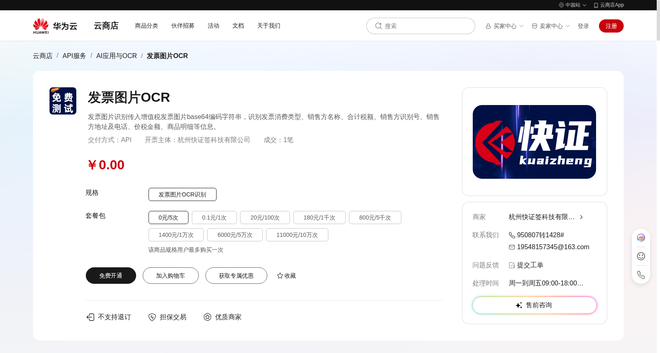The width and height of the screenshot is (660, 353).
Task: Select the 20元/100次 package
Action: (x=265, y=217)
